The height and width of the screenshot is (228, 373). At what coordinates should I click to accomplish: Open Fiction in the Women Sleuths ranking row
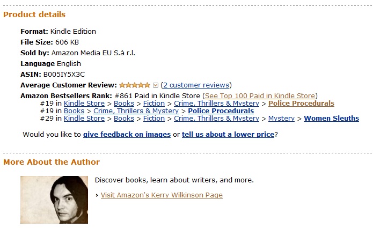(154, 118)
